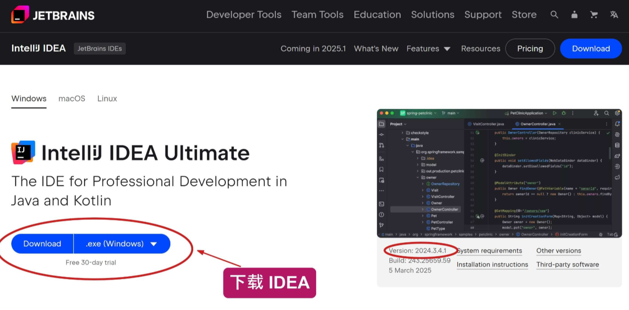This screenshot has height=310, width=629.
Task: Click the add-collaborator person icon in the IDE preview
Action: [596, 113]
